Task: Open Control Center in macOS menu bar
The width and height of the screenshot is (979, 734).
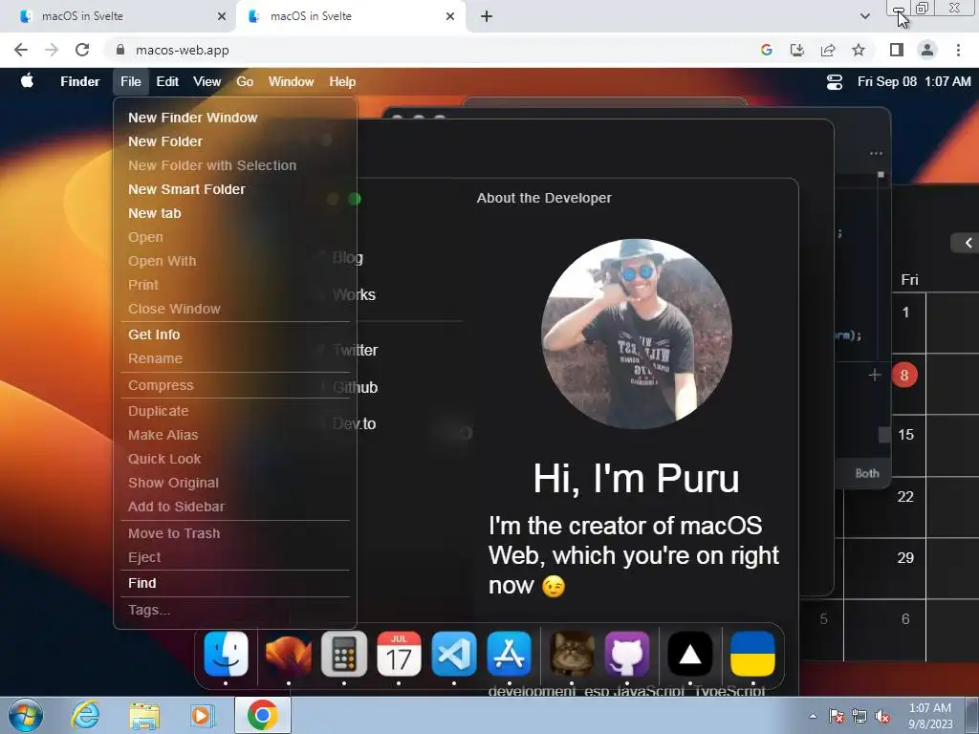Action: (x=834, y=82)
